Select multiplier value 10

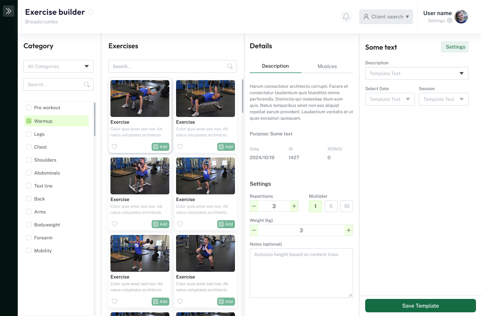(346, 206)
